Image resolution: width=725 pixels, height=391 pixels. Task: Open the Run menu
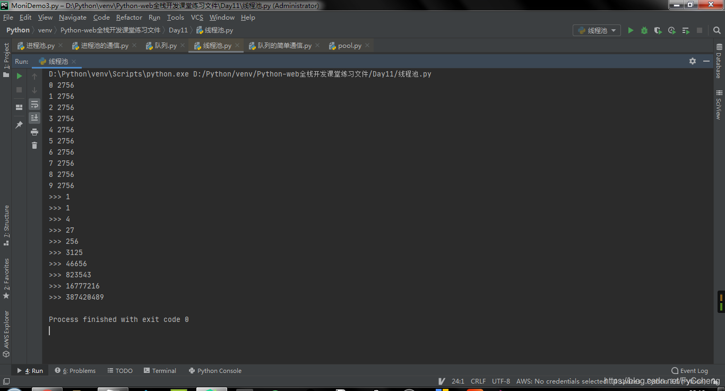pos(154,18)
